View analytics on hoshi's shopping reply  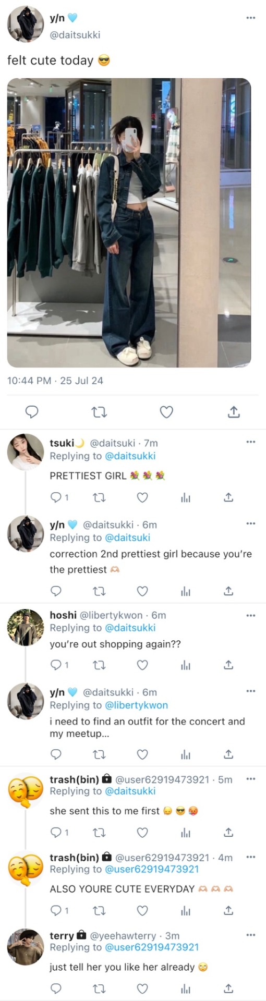click(186, 665)
